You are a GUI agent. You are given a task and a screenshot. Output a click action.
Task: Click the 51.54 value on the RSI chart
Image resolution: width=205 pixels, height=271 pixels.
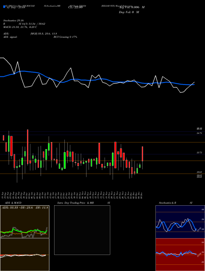pos(199,255)
